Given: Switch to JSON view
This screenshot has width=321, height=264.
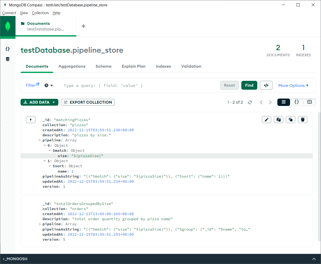Looking at the screenshot, I should click(x=296, y=102).
